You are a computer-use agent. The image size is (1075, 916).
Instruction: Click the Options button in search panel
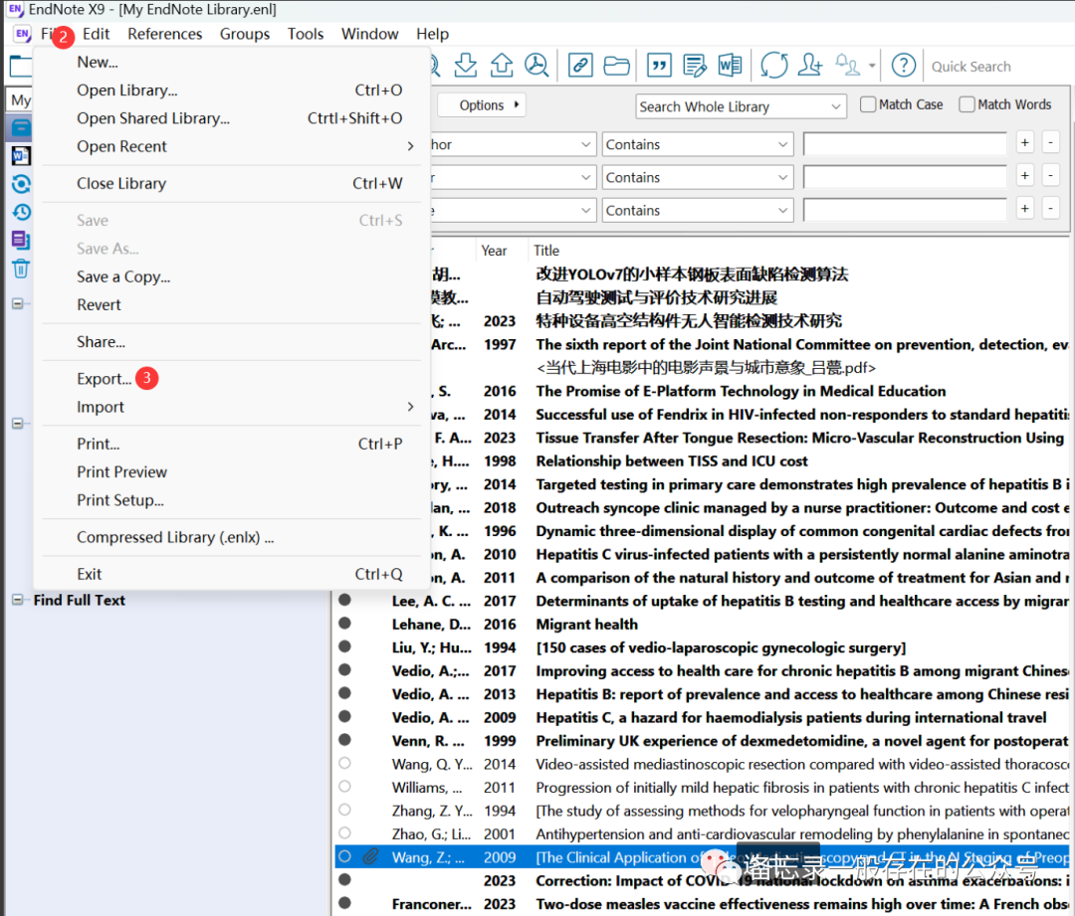pyautogui.click(x=482, y=104)
